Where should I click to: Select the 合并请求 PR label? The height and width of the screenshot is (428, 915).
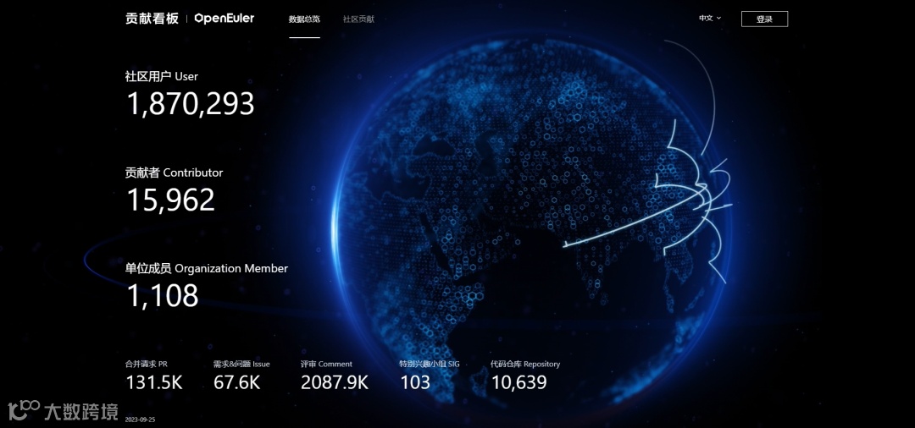click(147, 364)
